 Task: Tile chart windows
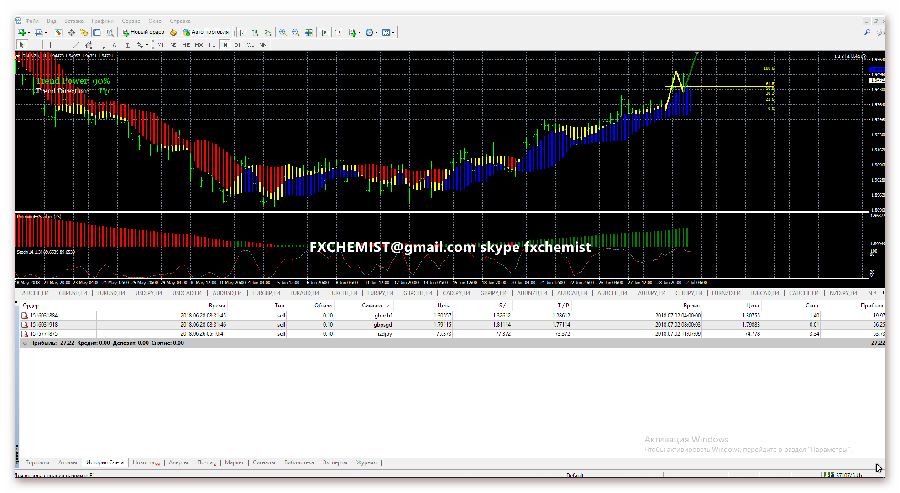[x=309, y=32]
